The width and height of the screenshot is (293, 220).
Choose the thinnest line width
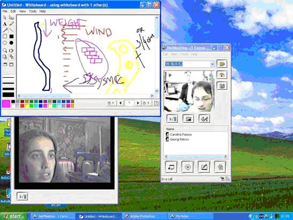[x=8, y=77]
